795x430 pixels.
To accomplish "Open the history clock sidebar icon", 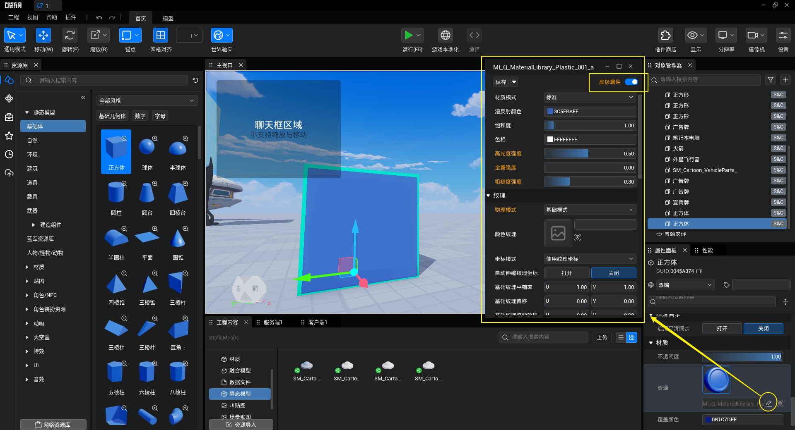I will coord(9,154).
